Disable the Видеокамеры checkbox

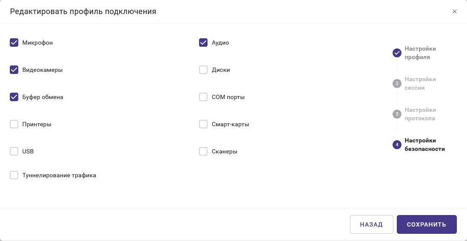click(14, 70)
